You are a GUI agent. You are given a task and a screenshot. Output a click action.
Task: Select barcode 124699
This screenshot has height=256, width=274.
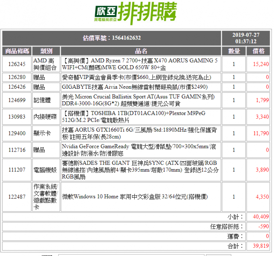pyautogui.click(x=17, y=100)
